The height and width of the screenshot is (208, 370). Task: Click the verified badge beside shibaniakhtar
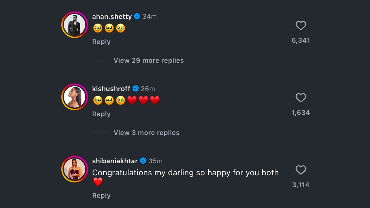tap(143, 161)
